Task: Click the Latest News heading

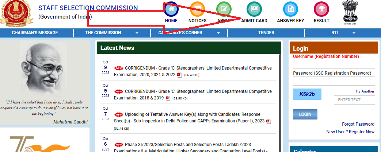Action: [x=117, y=48]
